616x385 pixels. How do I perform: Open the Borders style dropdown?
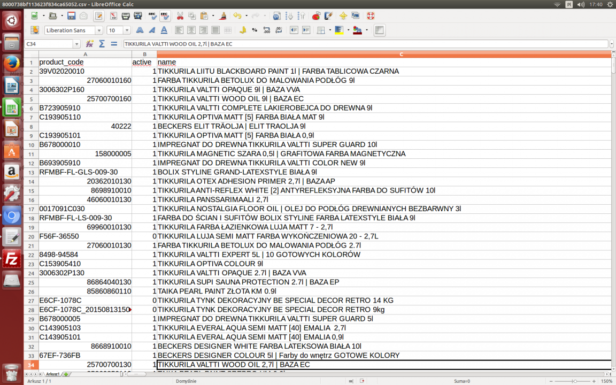(330, 30)
